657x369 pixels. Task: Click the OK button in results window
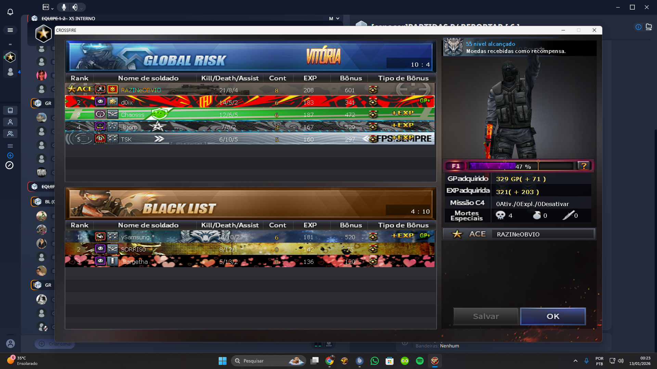pyautogui.click(x=553, y=316)
